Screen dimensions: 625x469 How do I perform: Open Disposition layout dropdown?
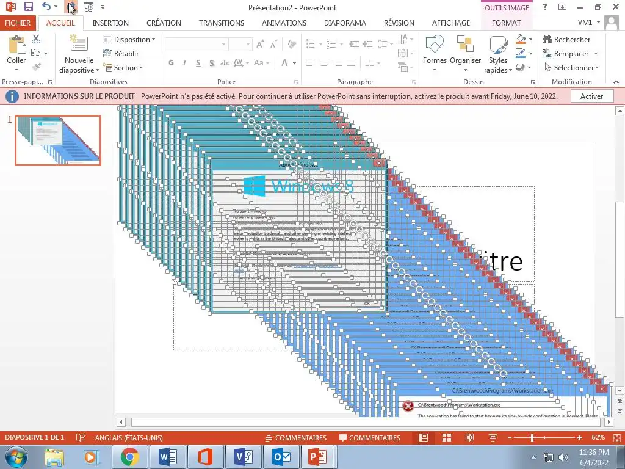pyautogui.click(x=129, y=39)
